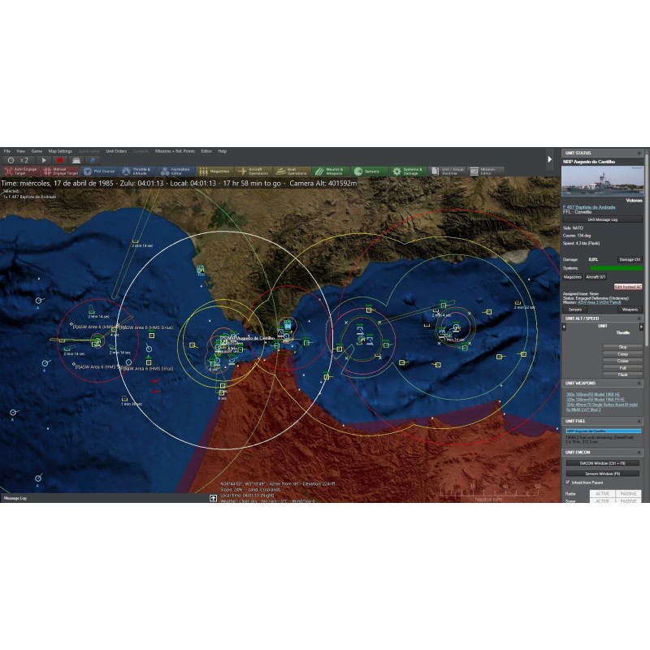Set Radar to PASSIVE
Image resolution: width=650 pixels, height=650 pixels.
tap(627, 493)
